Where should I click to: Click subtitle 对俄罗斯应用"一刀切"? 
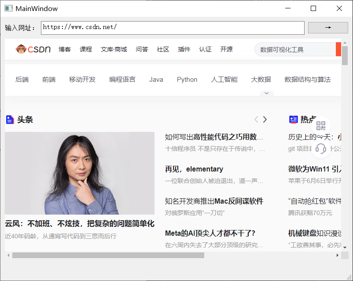pyautogui.click(x=195, y=213)
